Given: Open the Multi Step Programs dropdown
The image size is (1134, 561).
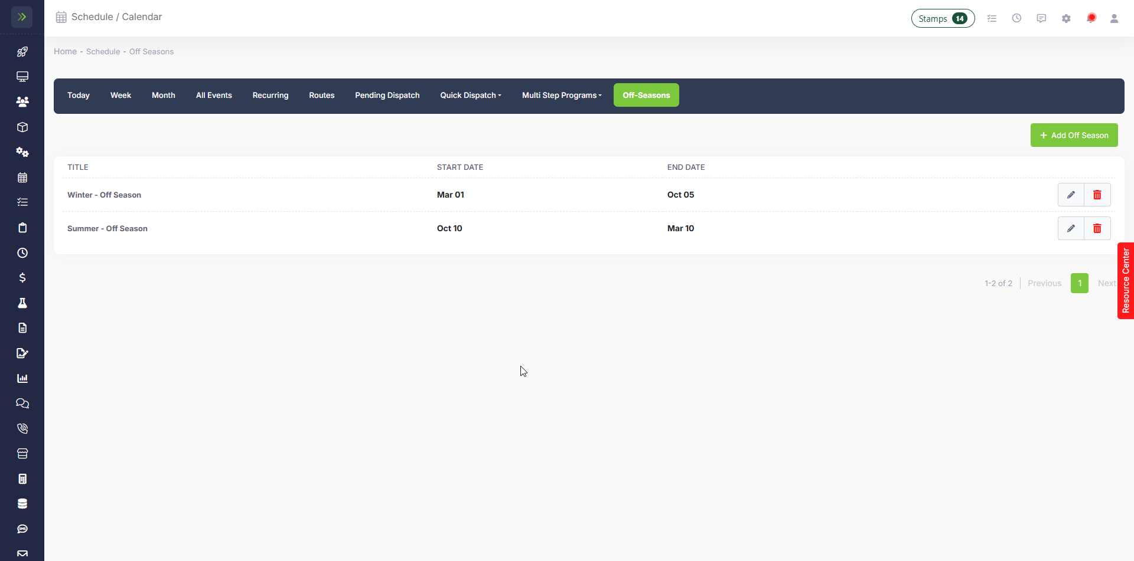Looking at the screenshot, I should 561,95.
